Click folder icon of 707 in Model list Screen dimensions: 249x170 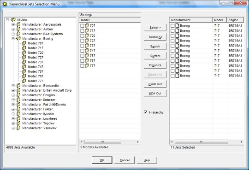(x=87, y=25)
